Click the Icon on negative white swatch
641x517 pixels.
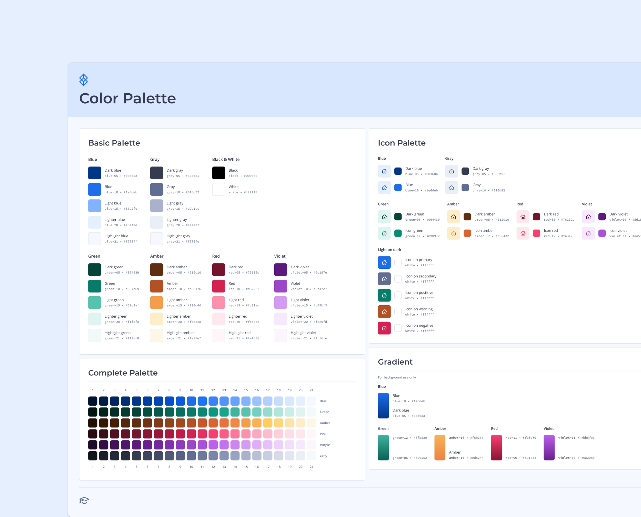pyautogui.click(x=398, y=328)
